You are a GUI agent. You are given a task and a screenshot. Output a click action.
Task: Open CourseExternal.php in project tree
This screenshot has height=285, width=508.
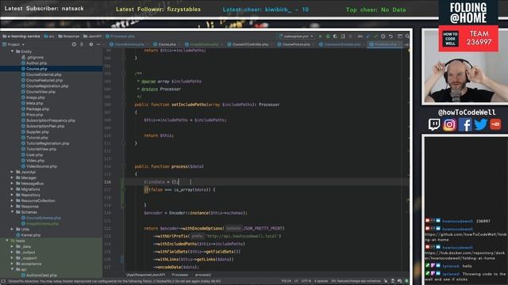(44, 74)
